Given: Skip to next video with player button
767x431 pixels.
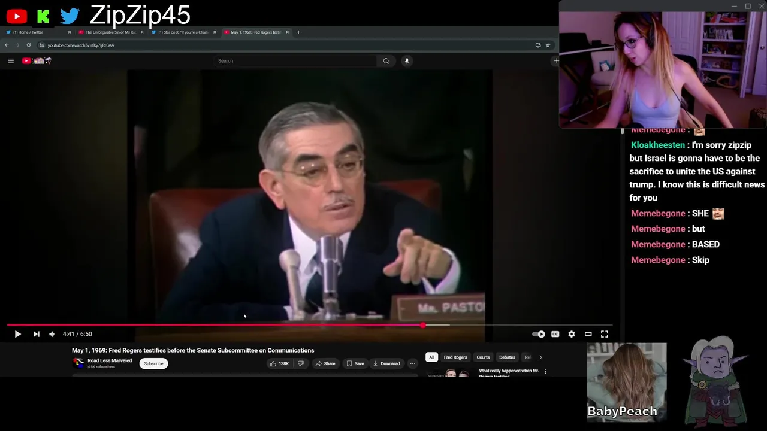Looking at the screenshot, I should (36, 334).
